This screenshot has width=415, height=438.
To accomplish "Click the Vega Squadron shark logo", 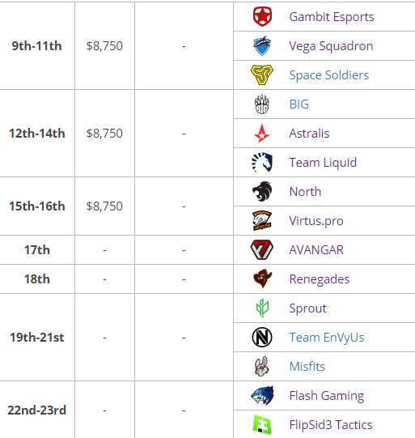I will coord(262,45).
